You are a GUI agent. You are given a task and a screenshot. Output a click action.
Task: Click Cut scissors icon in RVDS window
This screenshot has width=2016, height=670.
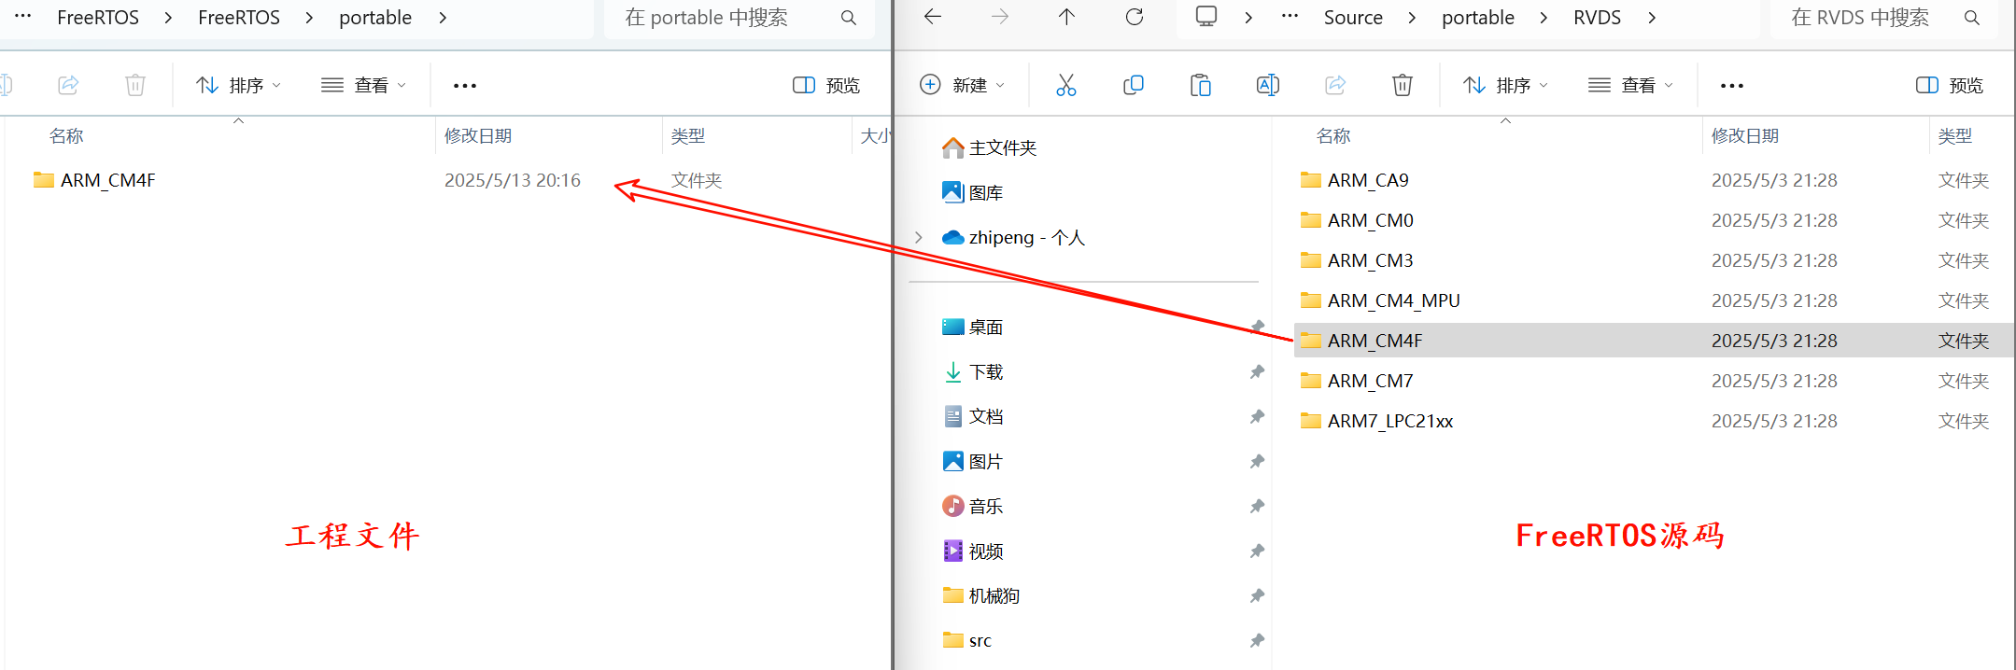[x=1065, y=85]
